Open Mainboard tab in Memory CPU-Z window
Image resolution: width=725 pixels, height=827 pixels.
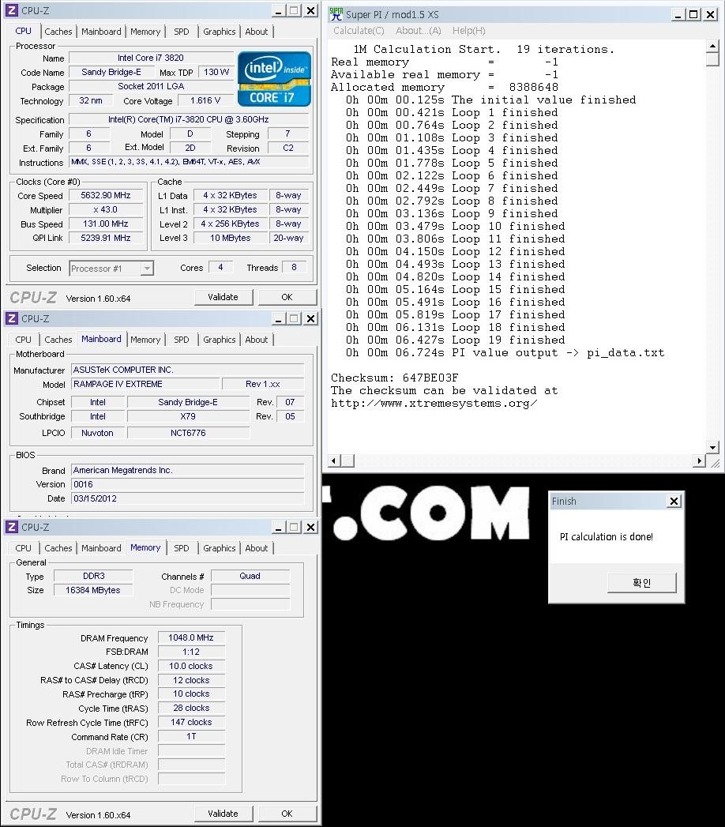(101, 548)
